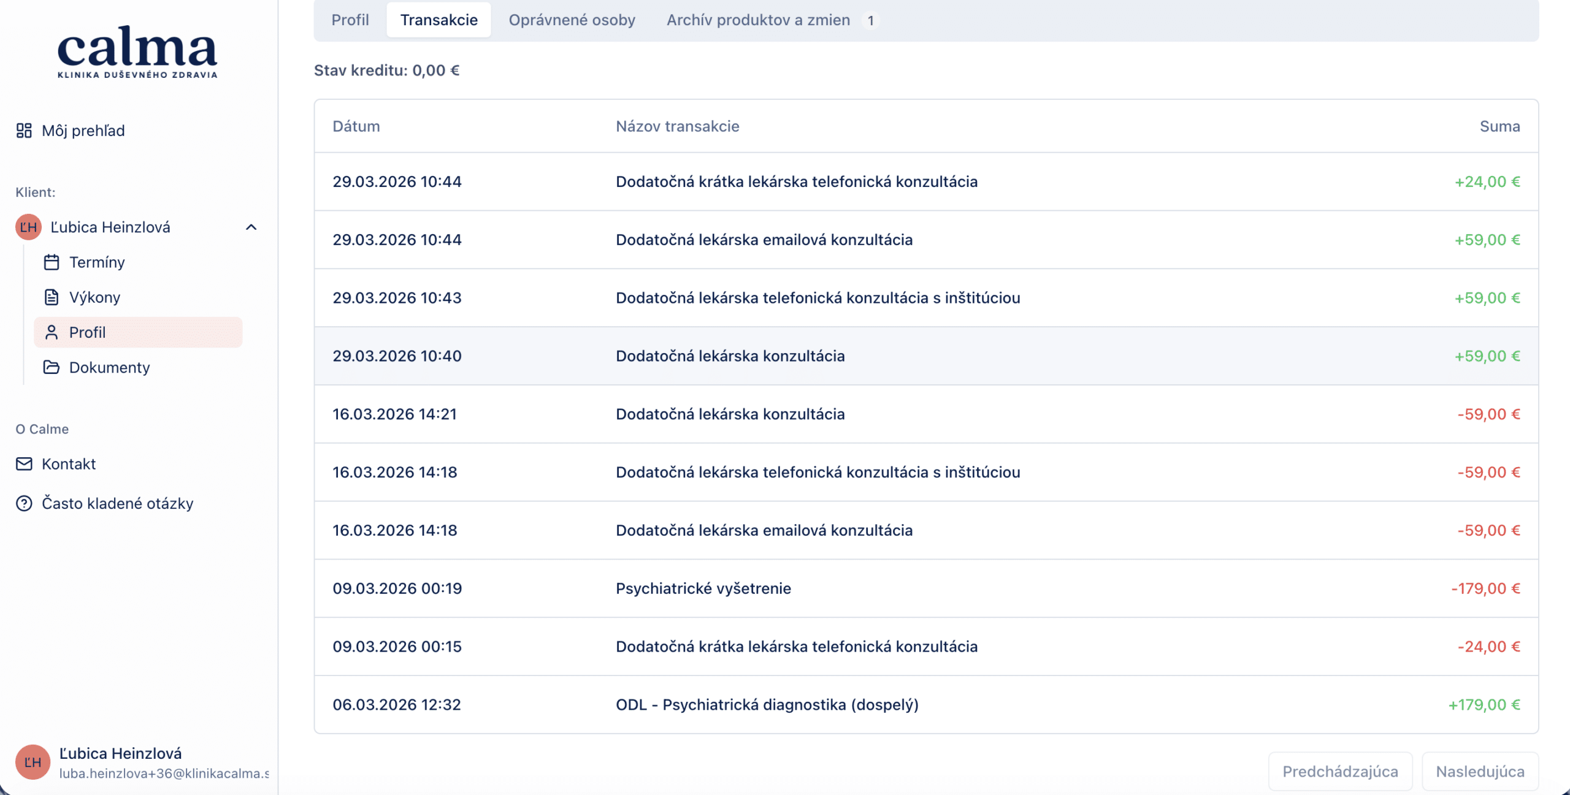
Task: Click the Kontakt envelope icon
Action: coord(24,464)
